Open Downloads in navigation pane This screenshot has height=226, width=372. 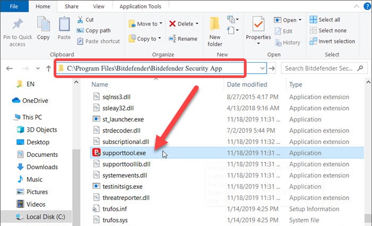coord(38,167)
